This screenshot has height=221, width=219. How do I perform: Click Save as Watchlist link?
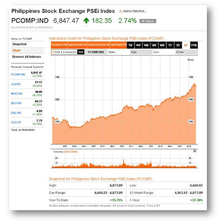[x=23, y=130]
